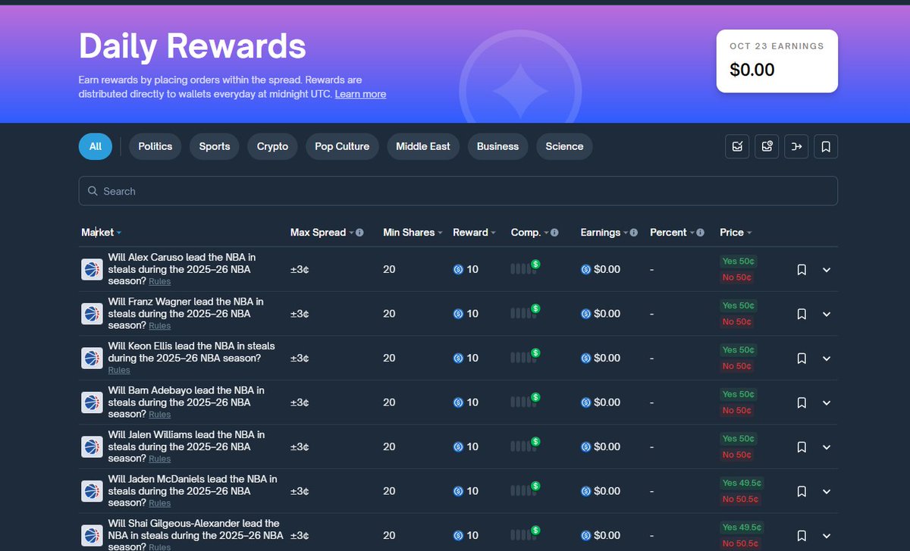Expand the Franz Wagner market row
Image resolution: width=910 pixels, height=551 pixels.
(x=827, y=314)
